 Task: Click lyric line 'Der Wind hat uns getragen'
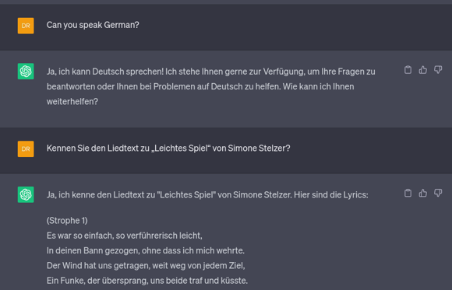pyautogui.click(x=146, y=266)
